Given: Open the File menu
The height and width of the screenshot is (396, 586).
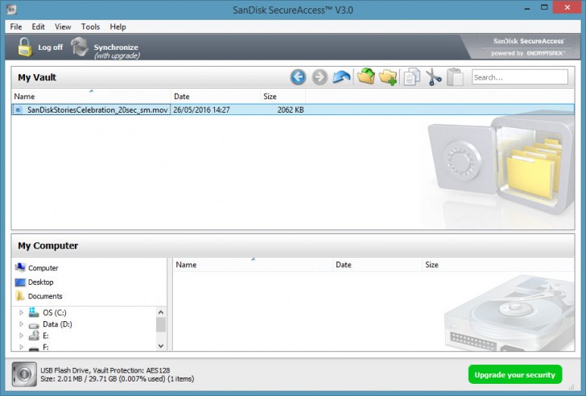Looking at the screenshot, I should (x=16, y=27).
